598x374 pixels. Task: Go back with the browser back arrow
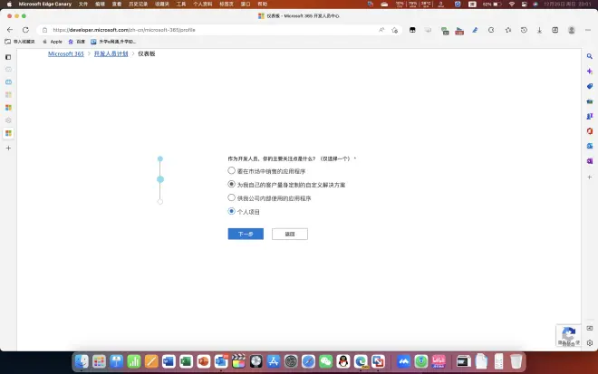pyautogui.click(x=10, y=30)
